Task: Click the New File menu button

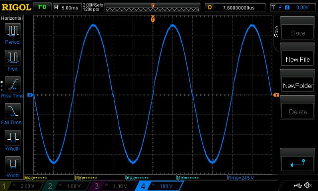Action: click(x=297, y=59)
